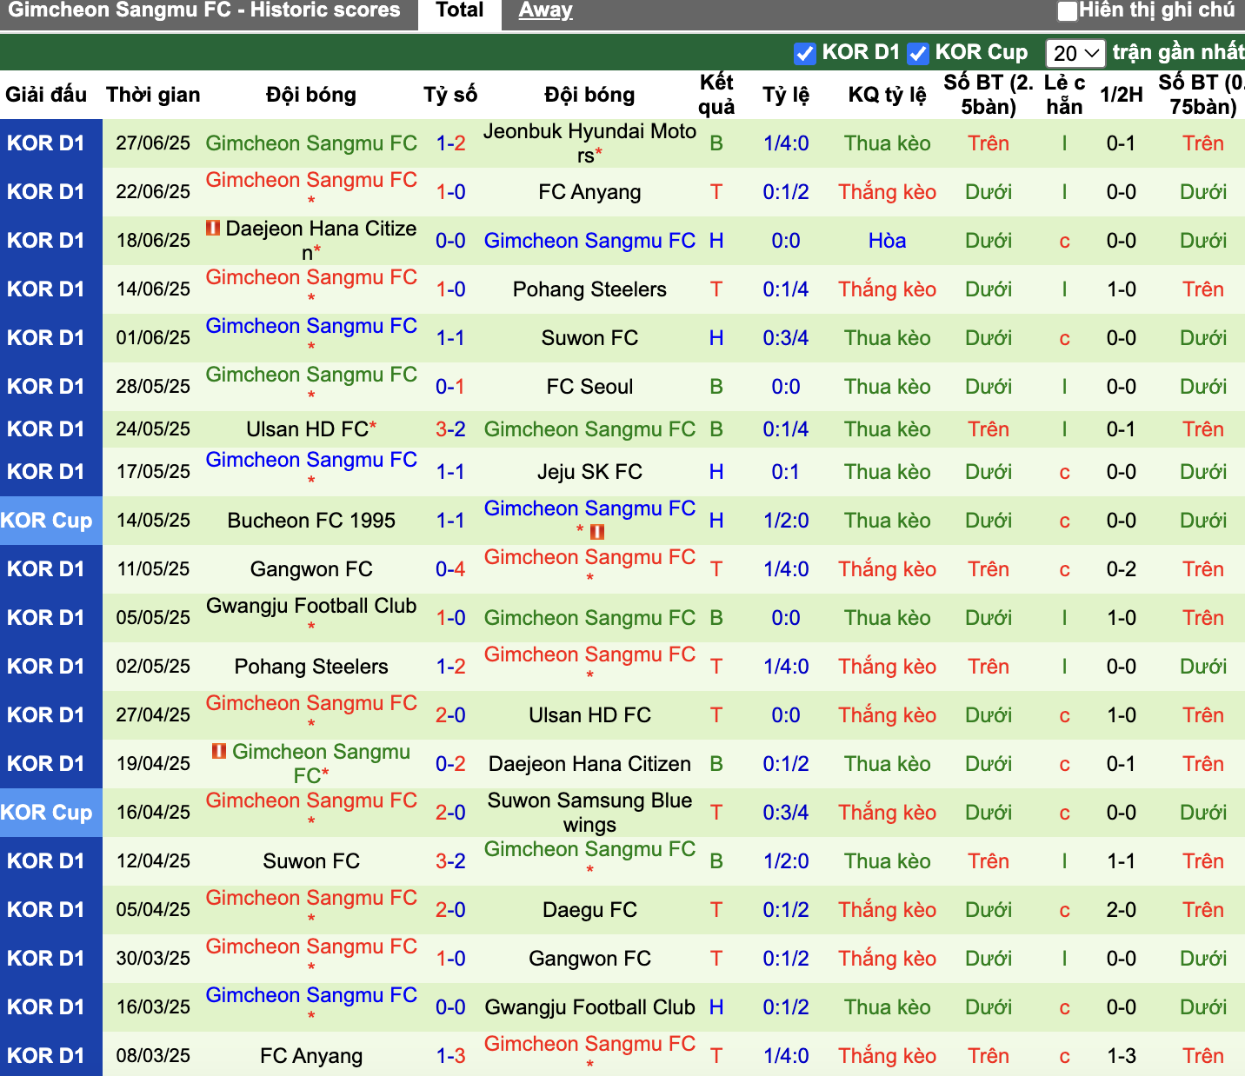Image resolution: width=1245 pixels, height=1076 pixels.
Task: Click the Giải đấu column header
Action: (x=46, y=95)
